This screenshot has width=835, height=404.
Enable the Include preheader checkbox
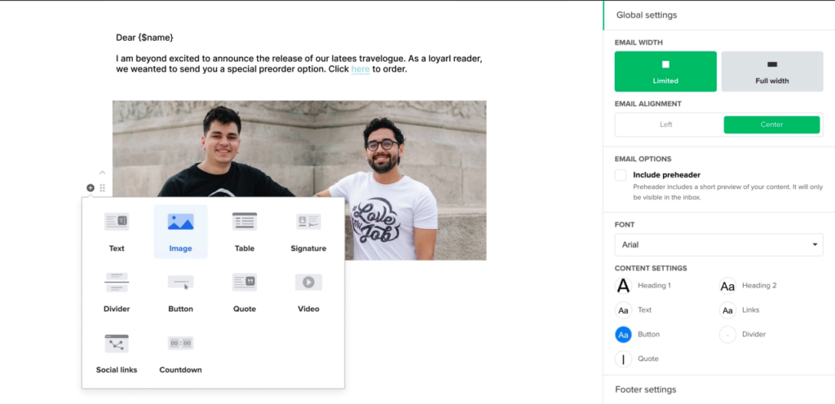tap(621, 175)
